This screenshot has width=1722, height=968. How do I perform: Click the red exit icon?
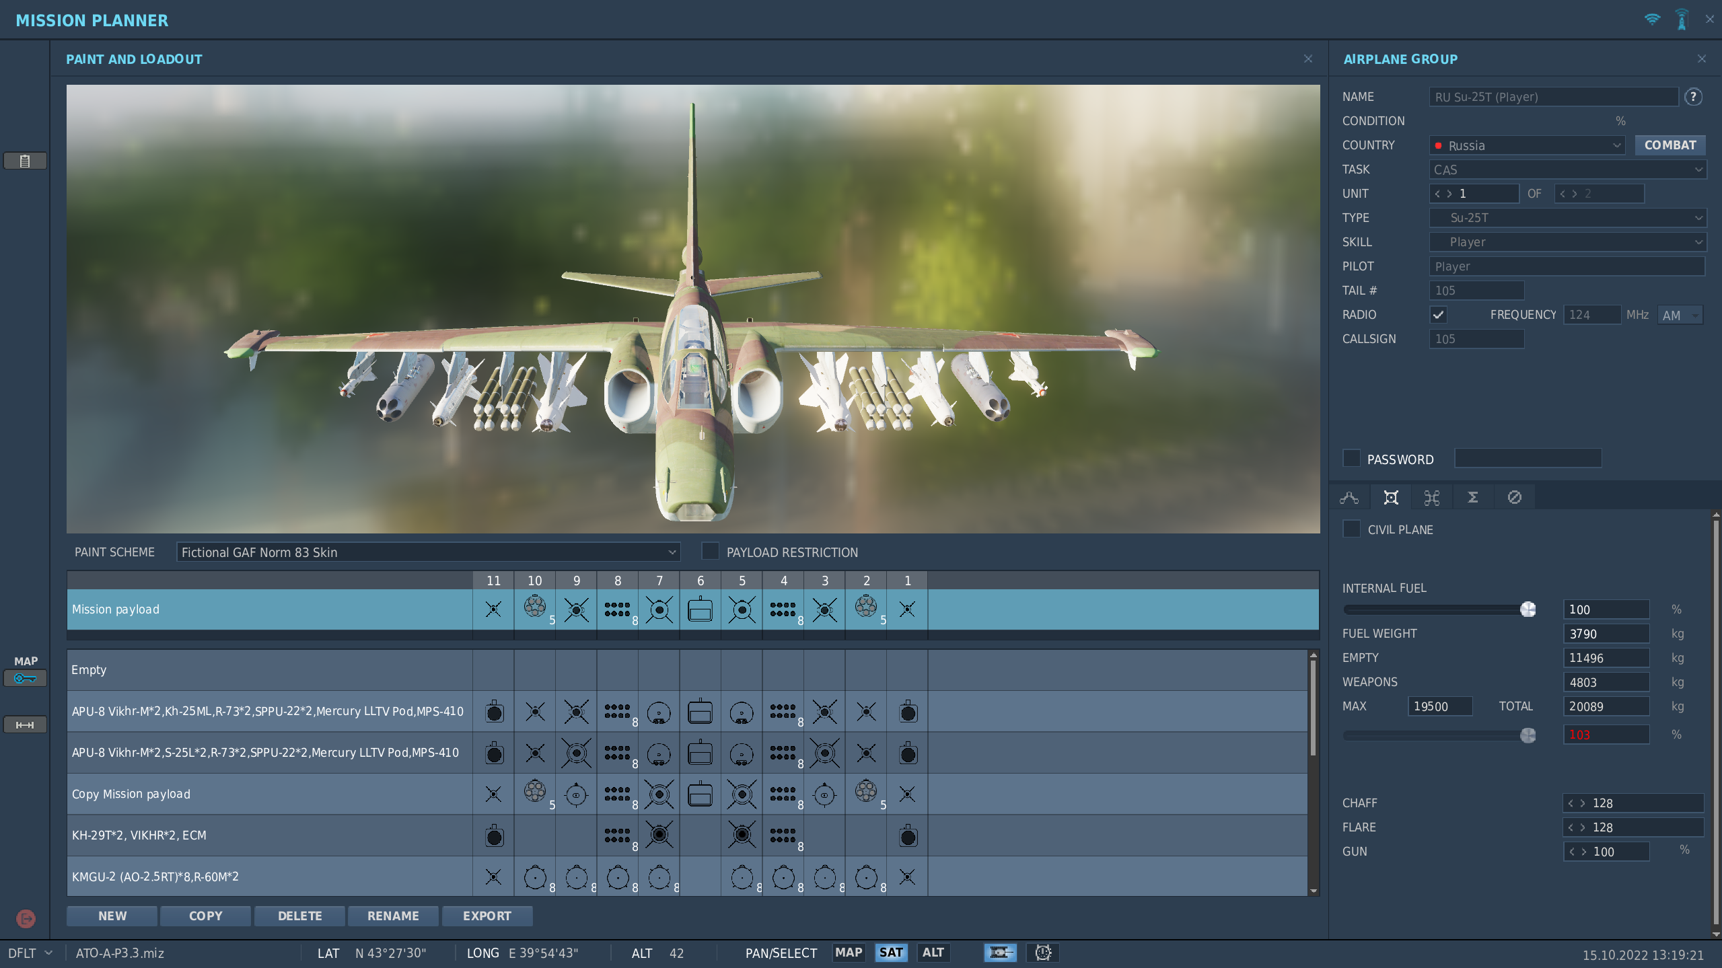pos(26,918)
